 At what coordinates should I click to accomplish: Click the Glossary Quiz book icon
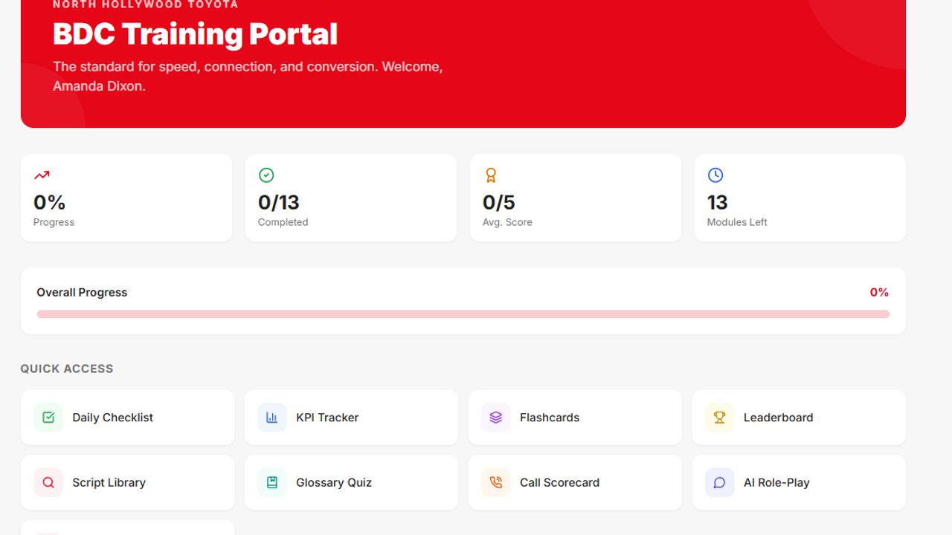click(272, 482)
